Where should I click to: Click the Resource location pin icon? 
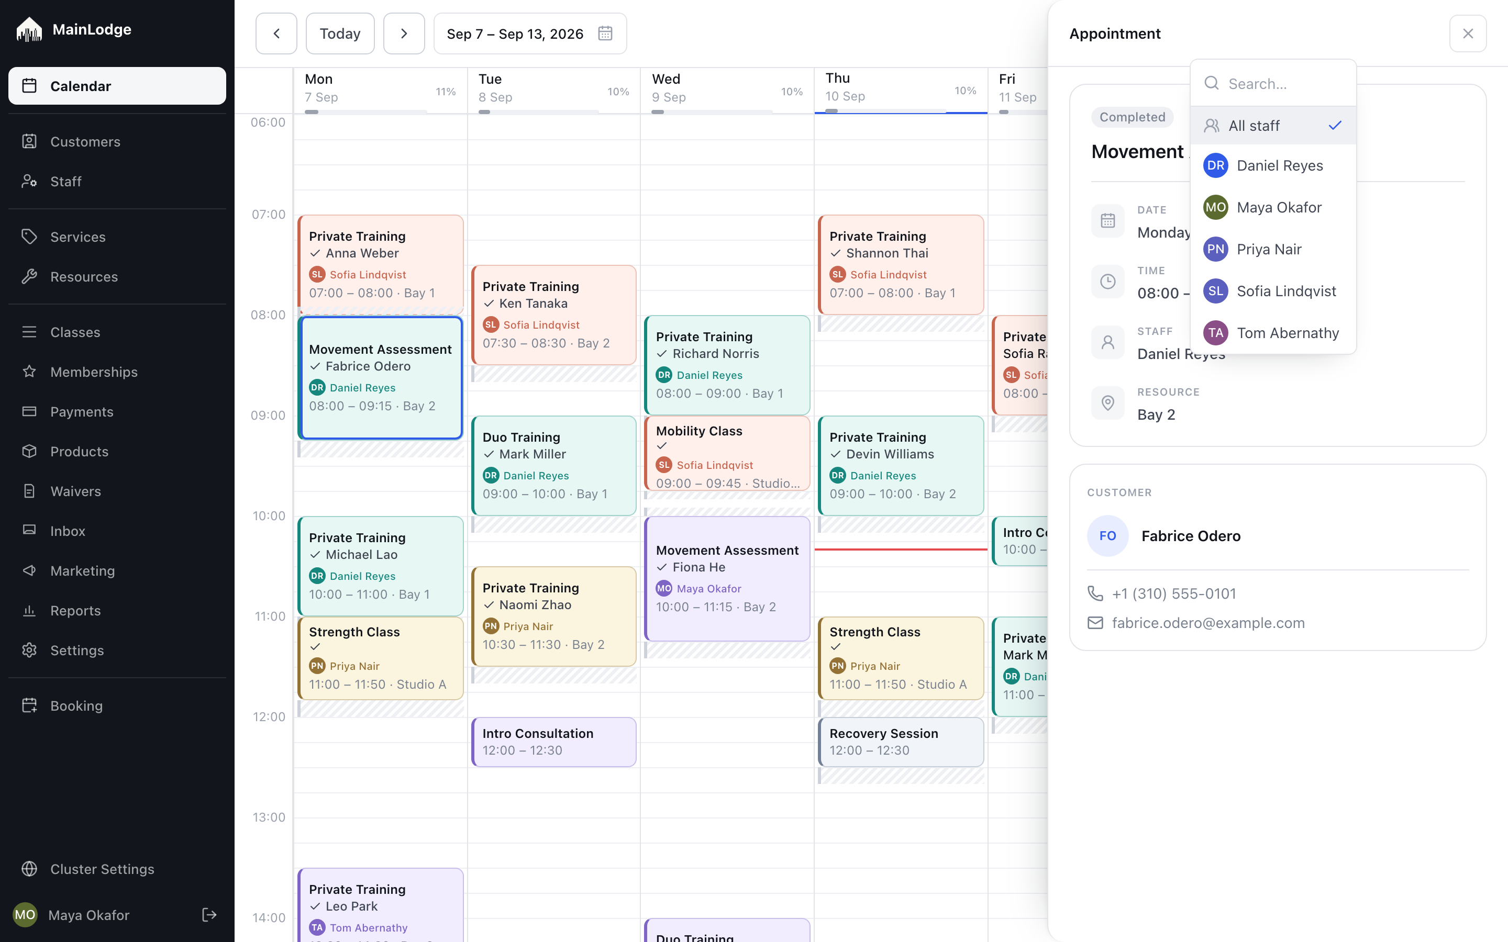(1108, 403)
